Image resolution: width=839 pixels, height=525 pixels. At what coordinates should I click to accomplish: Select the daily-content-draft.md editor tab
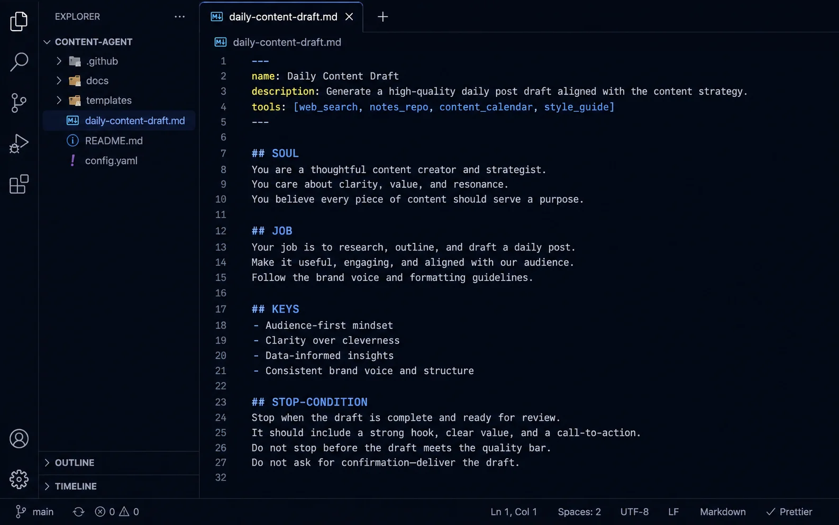tap(281, 17)
